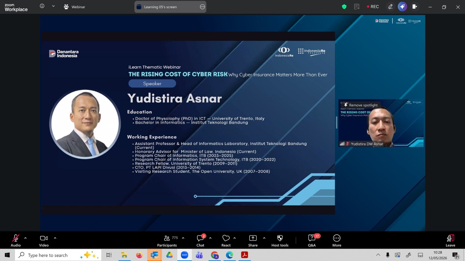Open Microsoft Edge from the taskbar

[230, 255]
